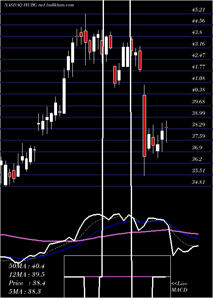Click the large red candlestick dropping from 40.38
213x298 pixels.
(x=144, y=126)
